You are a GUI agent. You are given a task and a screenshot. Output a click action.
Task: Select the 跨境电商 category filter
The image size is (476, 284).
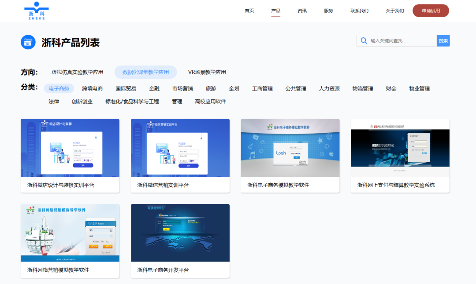click(93, 88)
